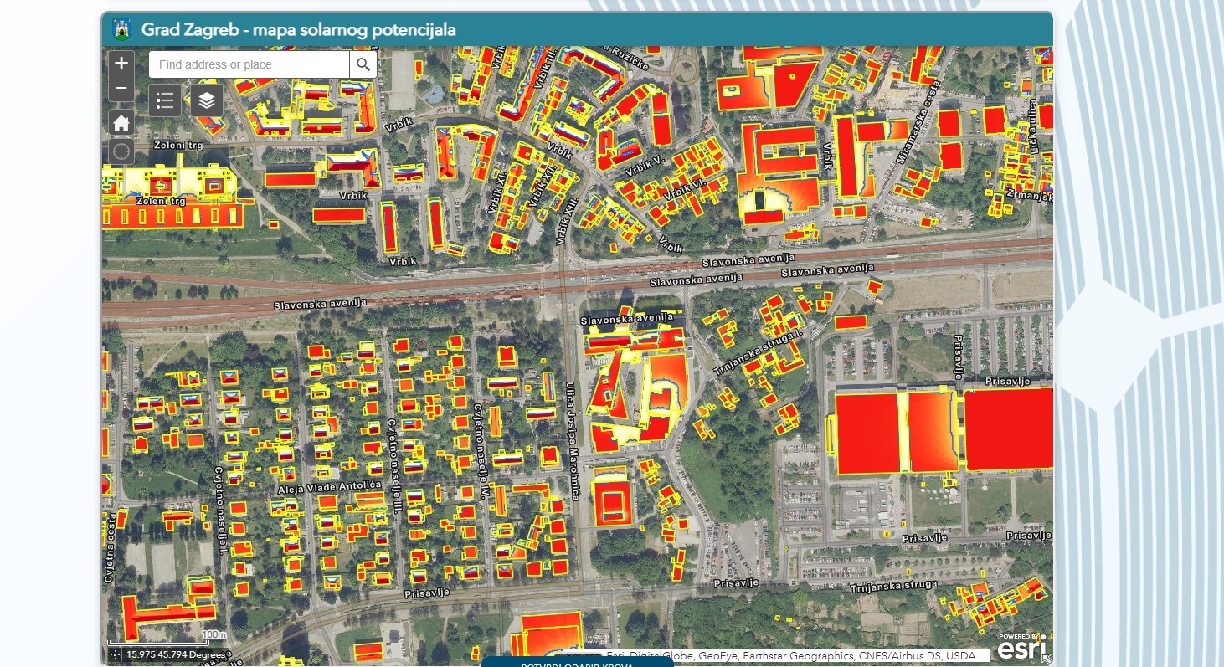
Task: Zoom in on the map
Action: click(121, 63)
